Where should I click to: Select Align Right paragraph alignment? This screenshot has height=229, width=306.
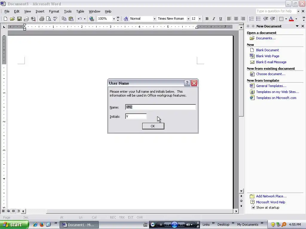(x=243, y=19)
